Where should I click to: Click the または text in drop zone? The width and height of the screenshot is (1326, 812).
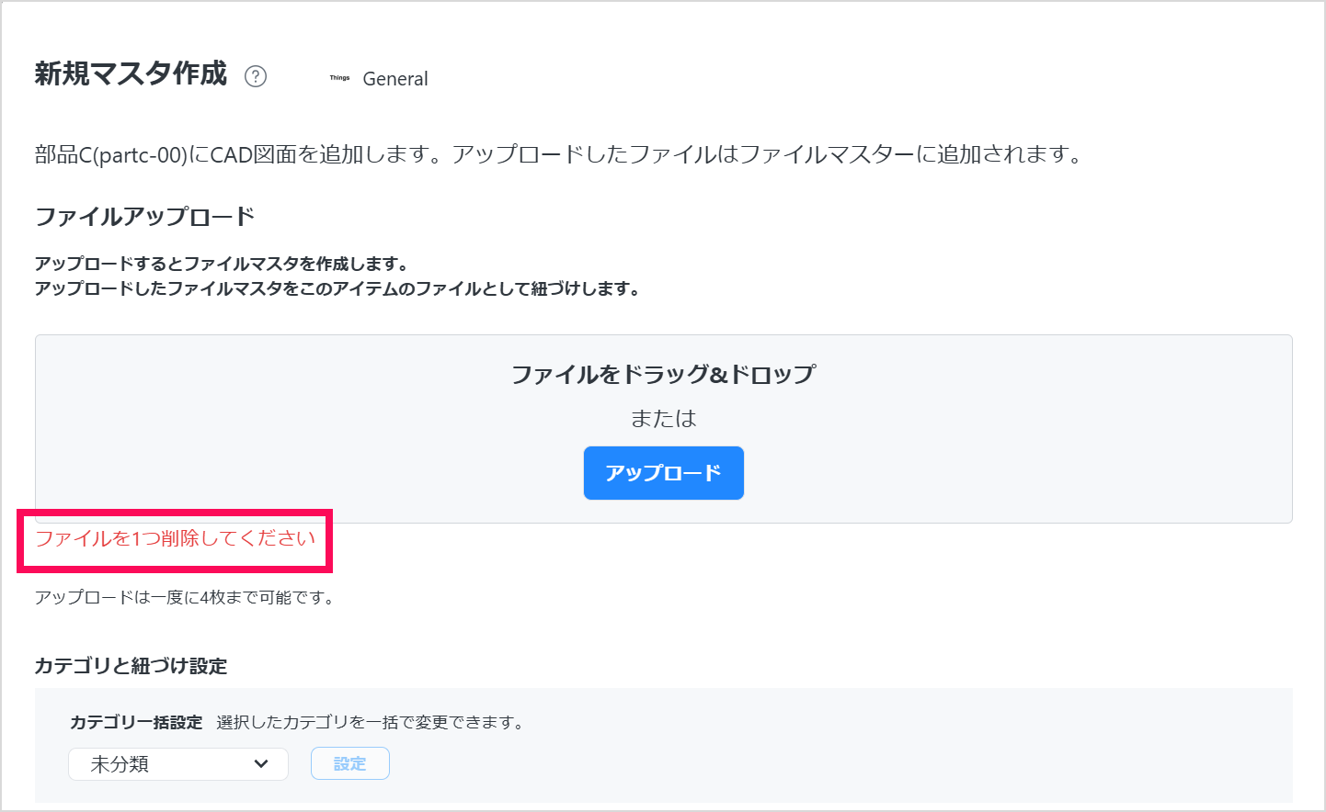pos(663,419)
